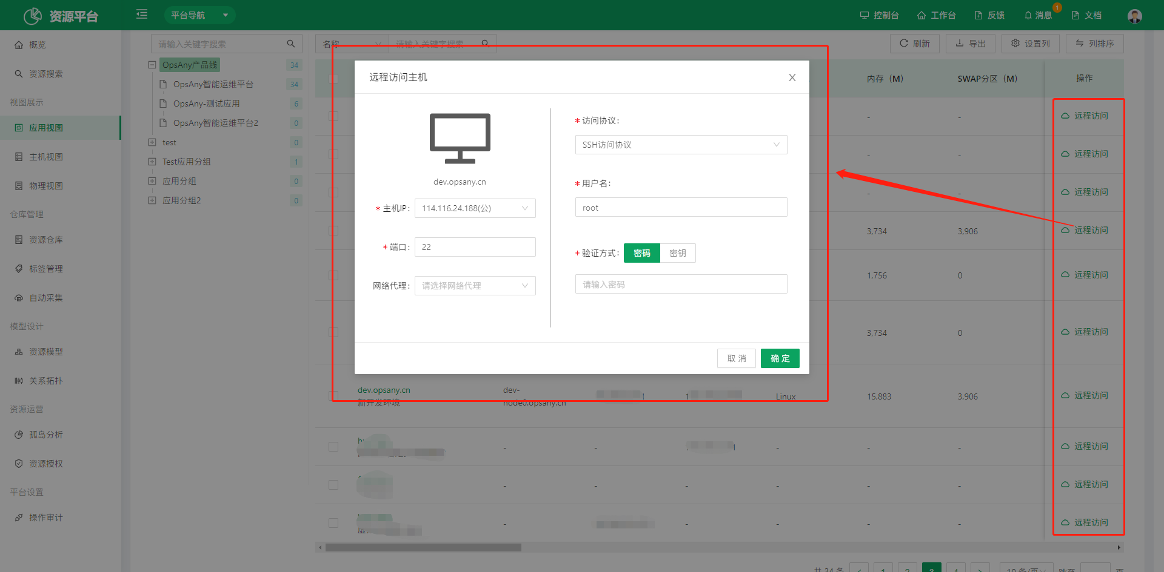Click the 取消 button in dialog
Screen dimensions: 1164x572
[x=737, y=358]
